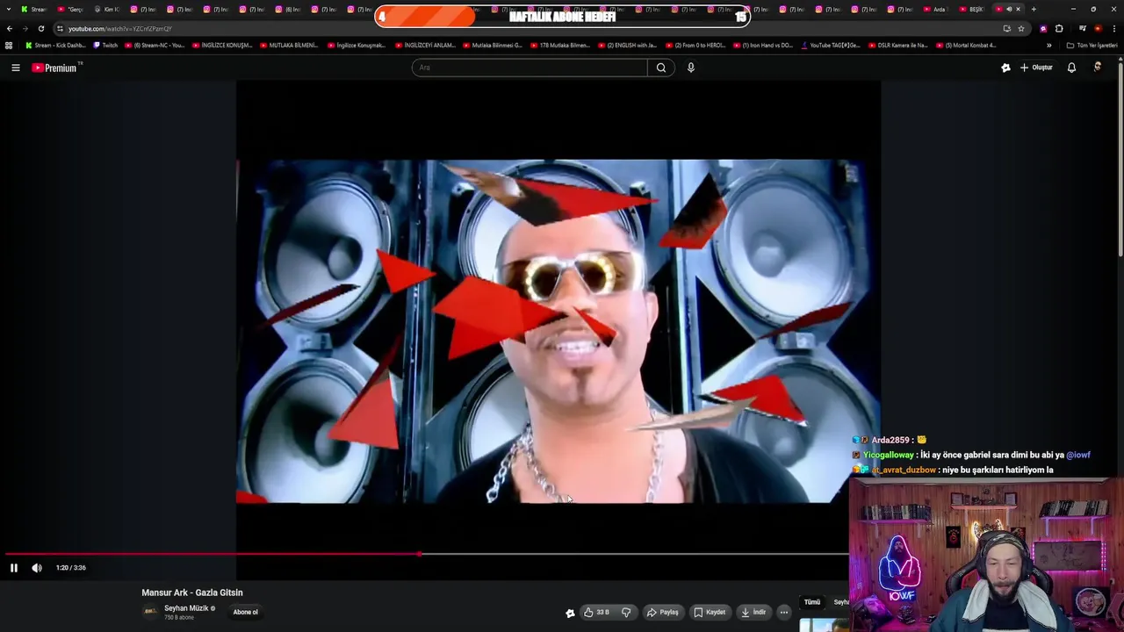Open the Seyhan Müzik channel name
The image size is (1124, 632).
[186, 608]
